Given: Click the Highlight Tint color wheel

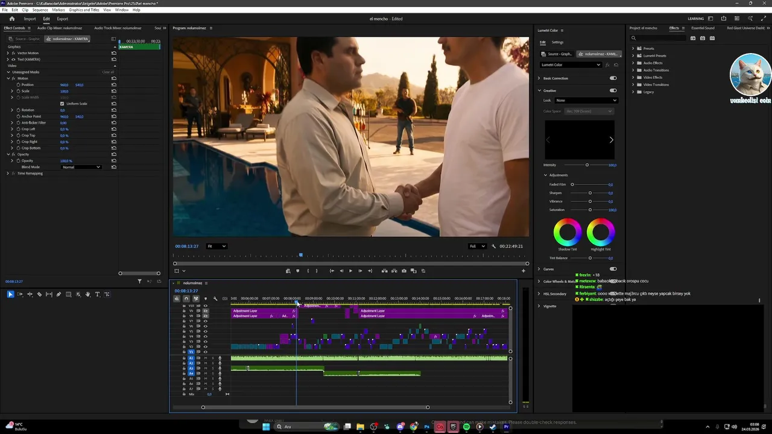Looking at the screenshot, I should 601,232.
